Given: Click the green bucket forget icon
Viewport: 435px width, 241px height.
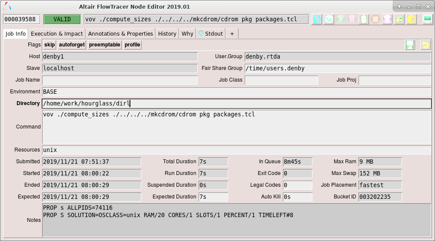Looking at the screenshot, I should (364, 19).
